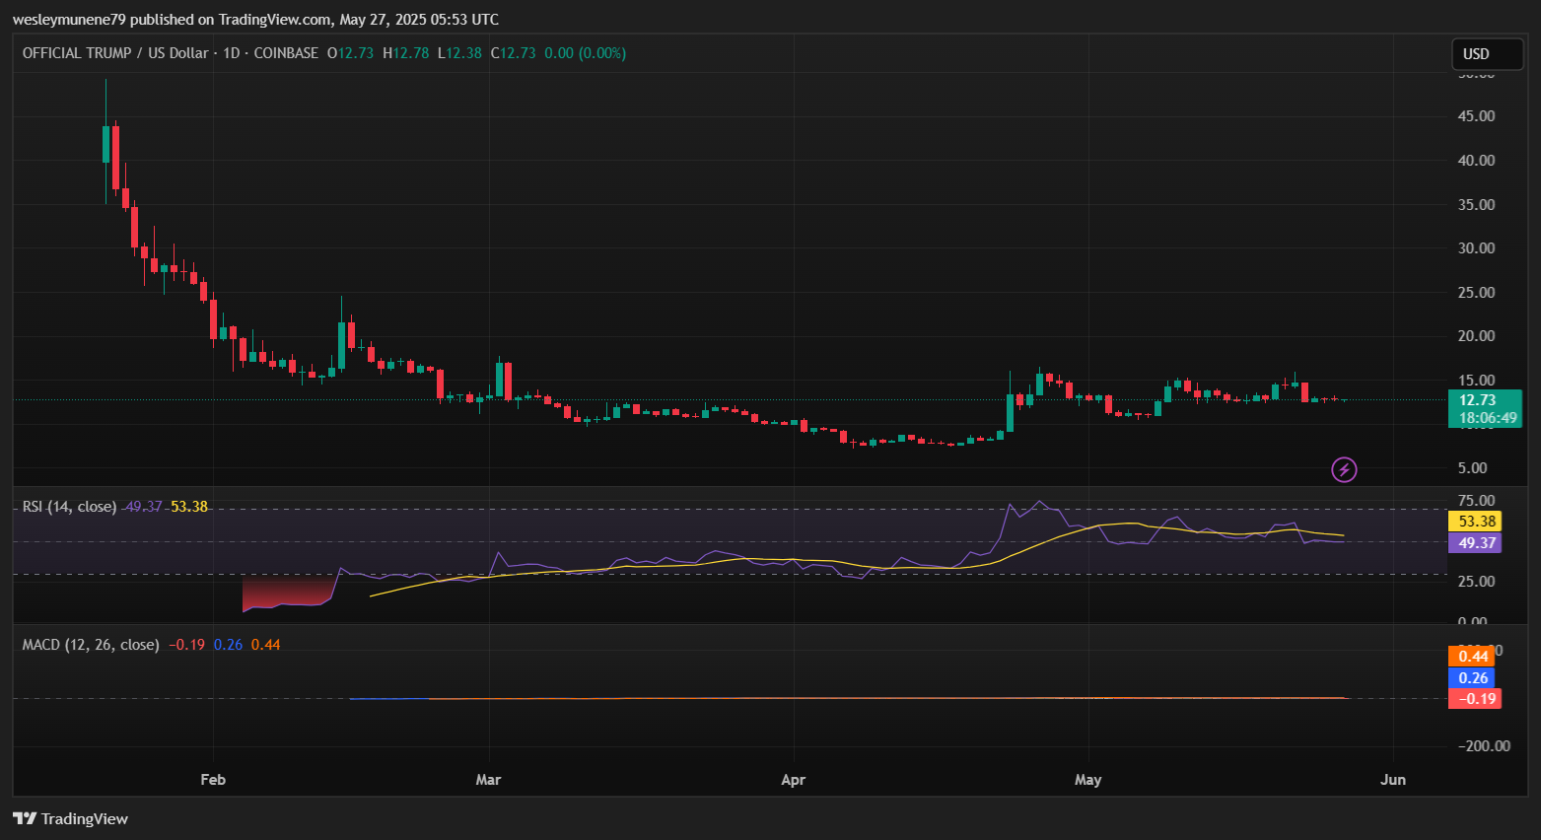Select the purple 49.37 RSI axis label

pos(1476,543)
